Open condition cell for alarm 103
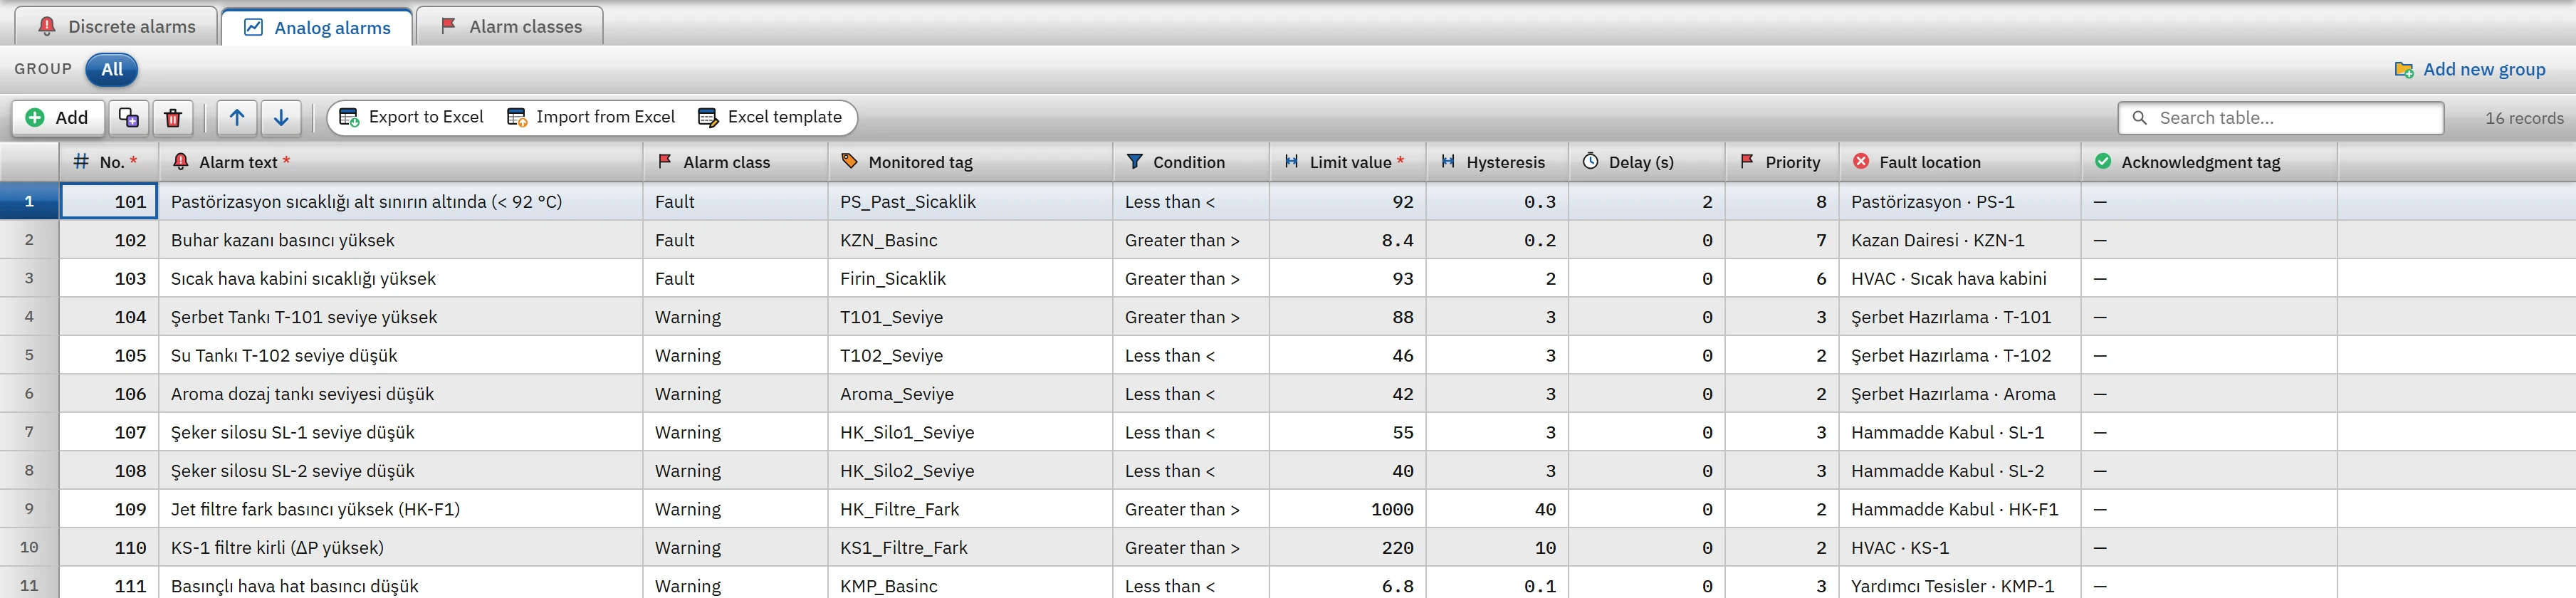 (1191, 279)
